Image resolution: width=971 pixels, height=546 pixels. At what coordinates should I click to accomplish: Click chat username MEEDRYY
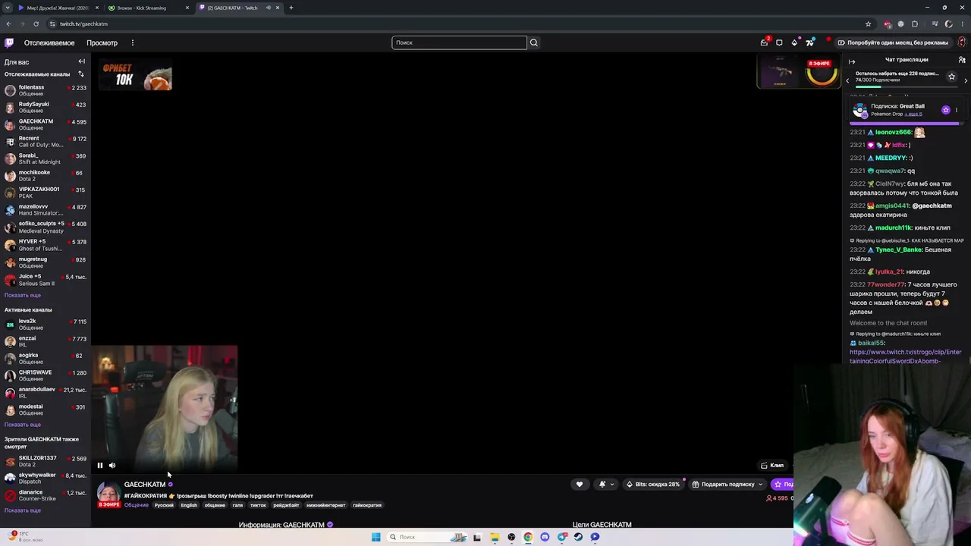click(891, 158)
